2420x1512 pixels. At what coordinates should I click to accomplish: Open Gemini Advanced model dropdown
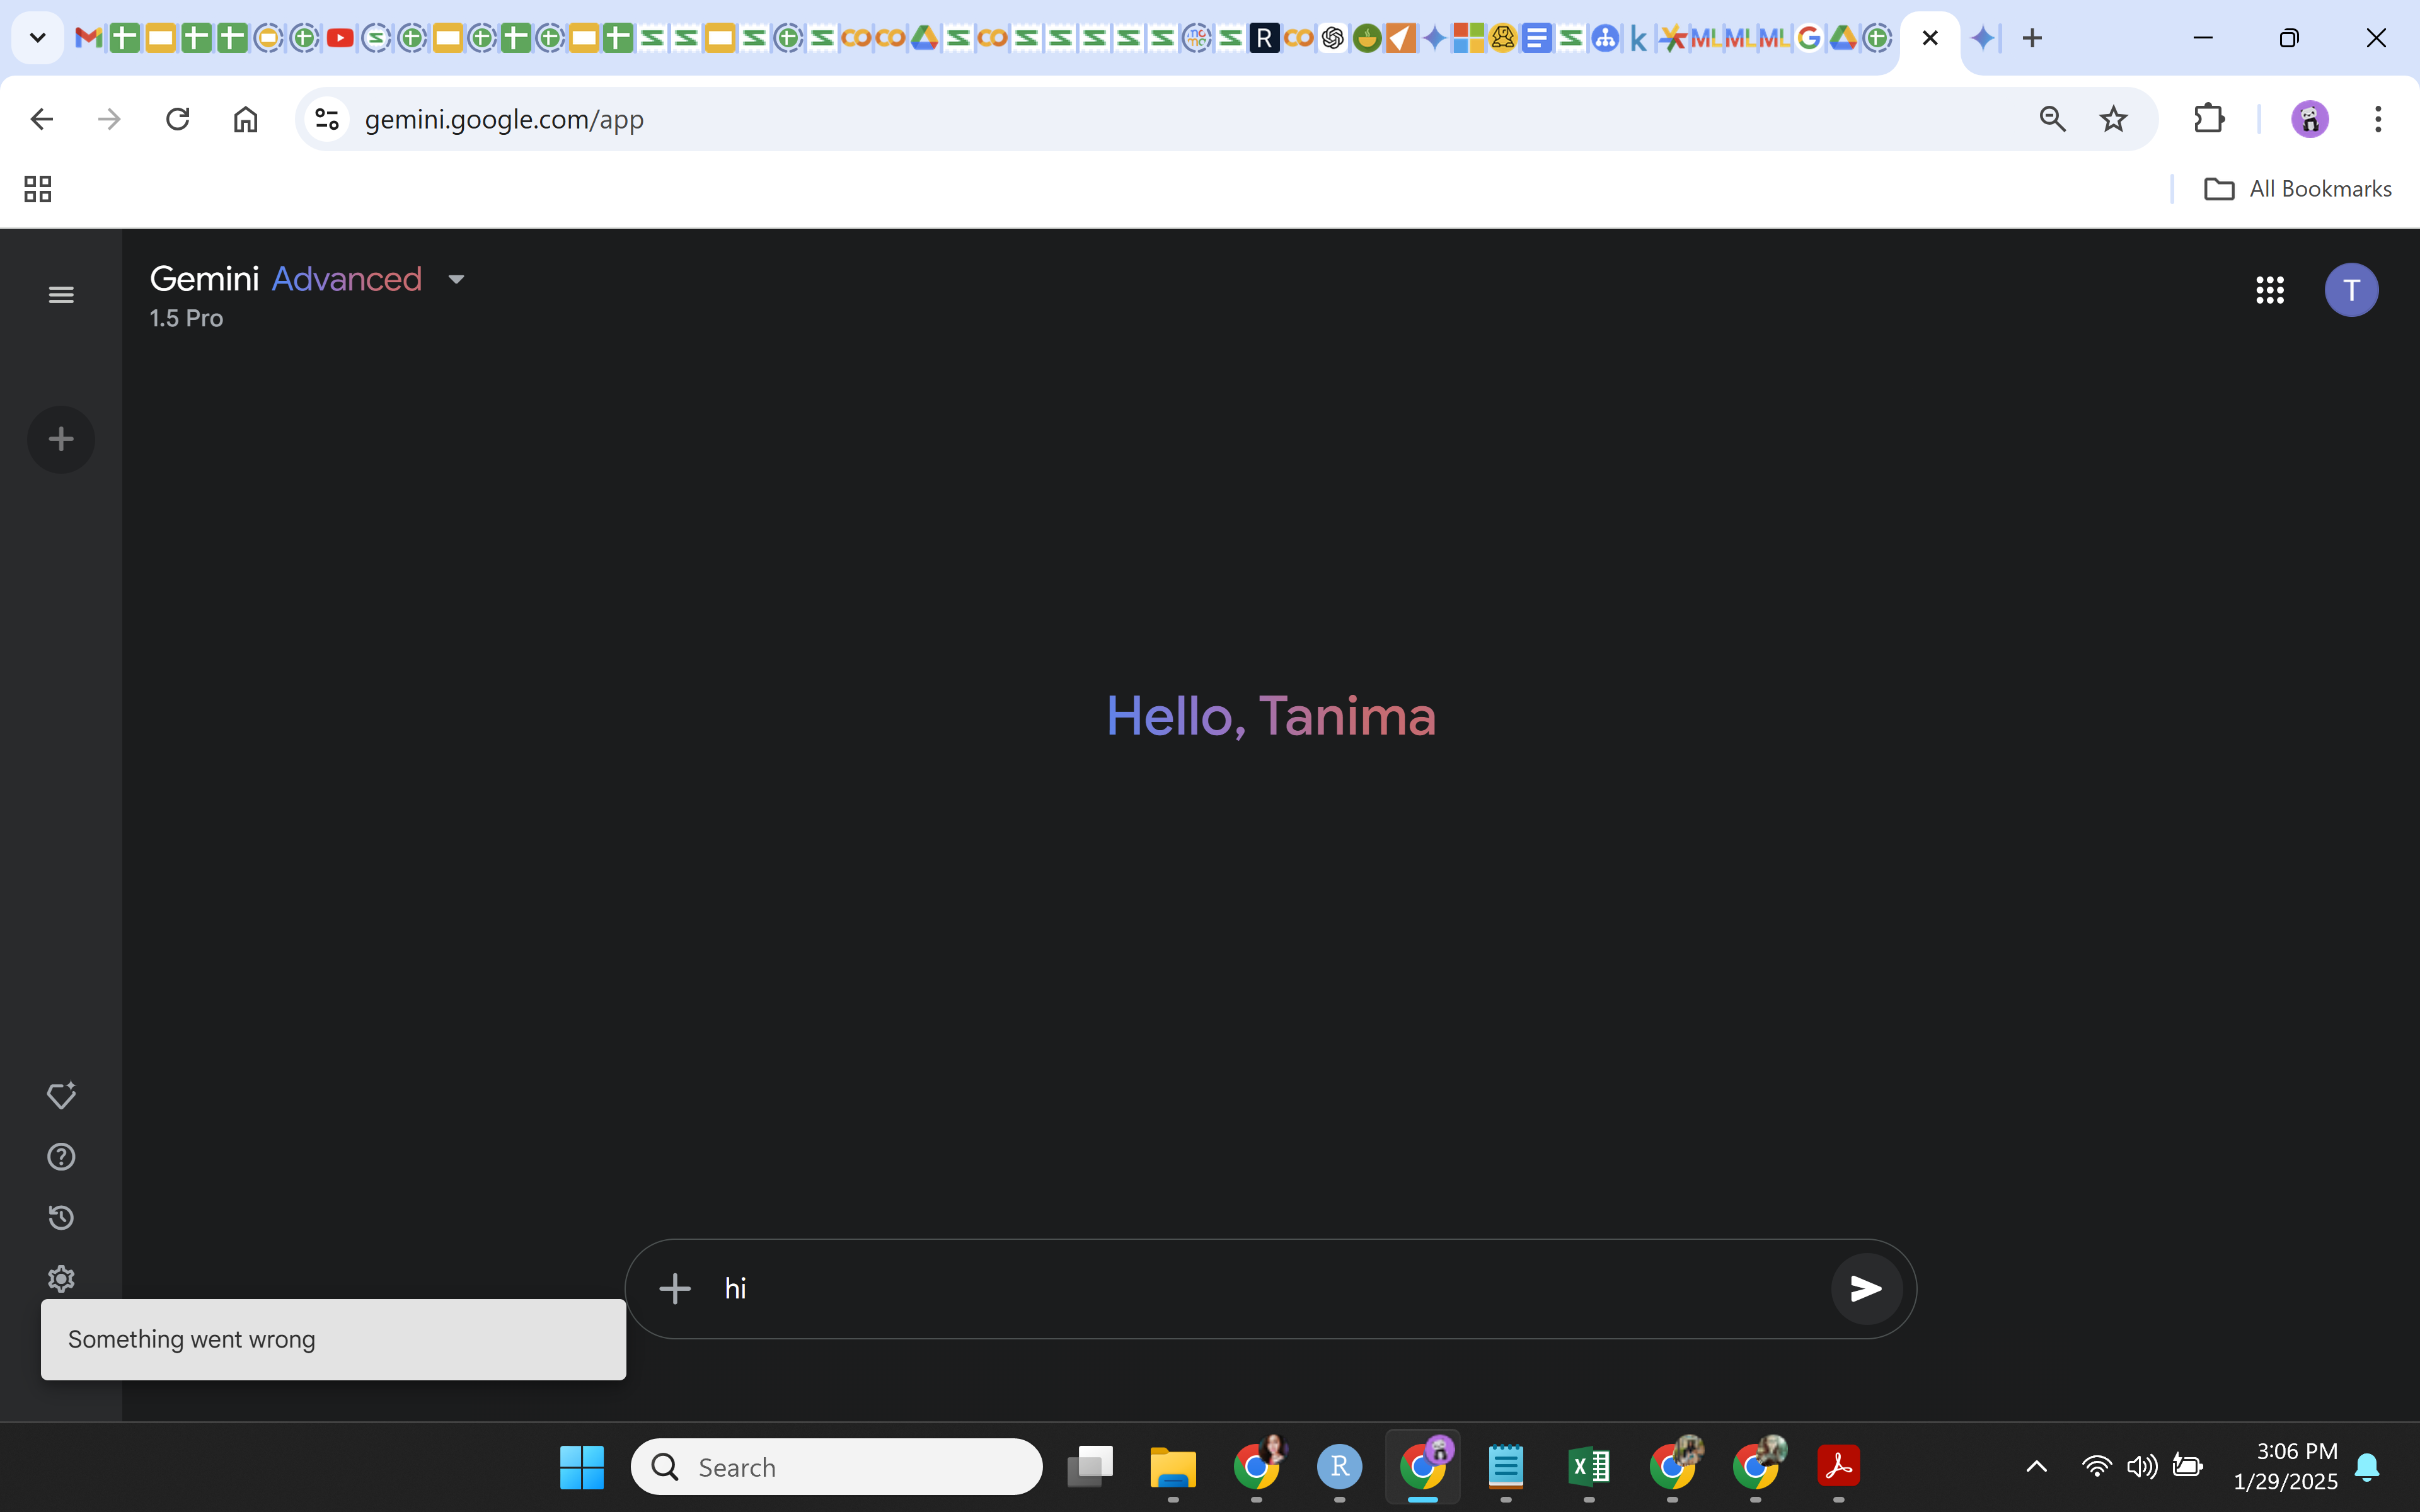click(x=456, y=279)
